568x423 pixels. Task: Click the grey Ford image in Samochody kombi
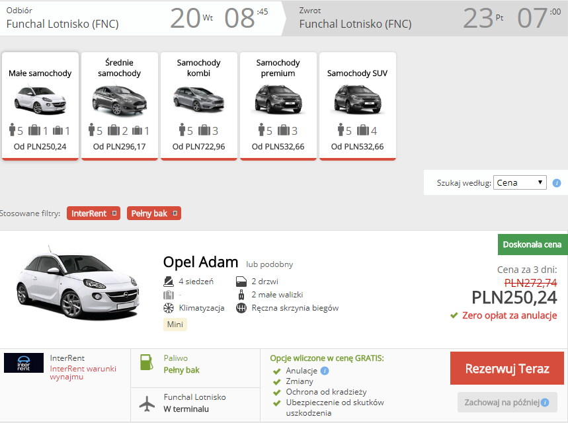199,98
